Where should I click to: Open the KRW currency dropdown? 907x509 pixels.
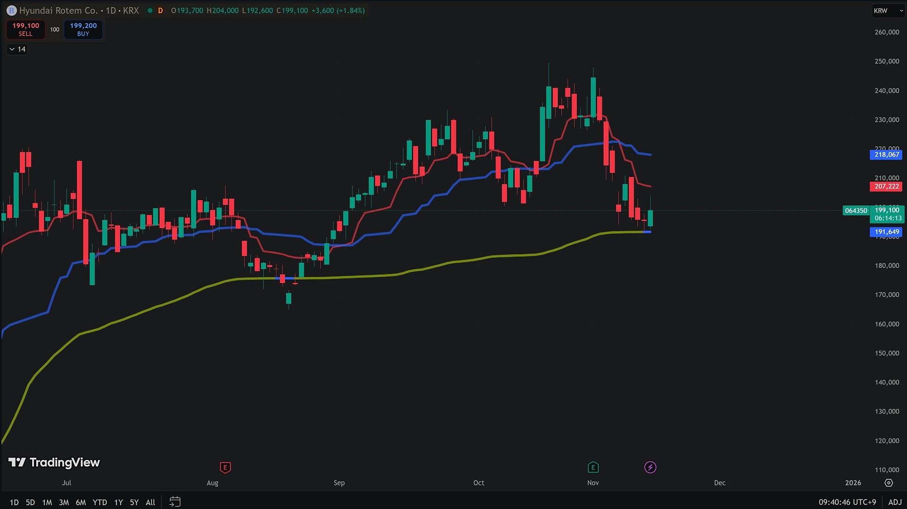tap(888, 11)
